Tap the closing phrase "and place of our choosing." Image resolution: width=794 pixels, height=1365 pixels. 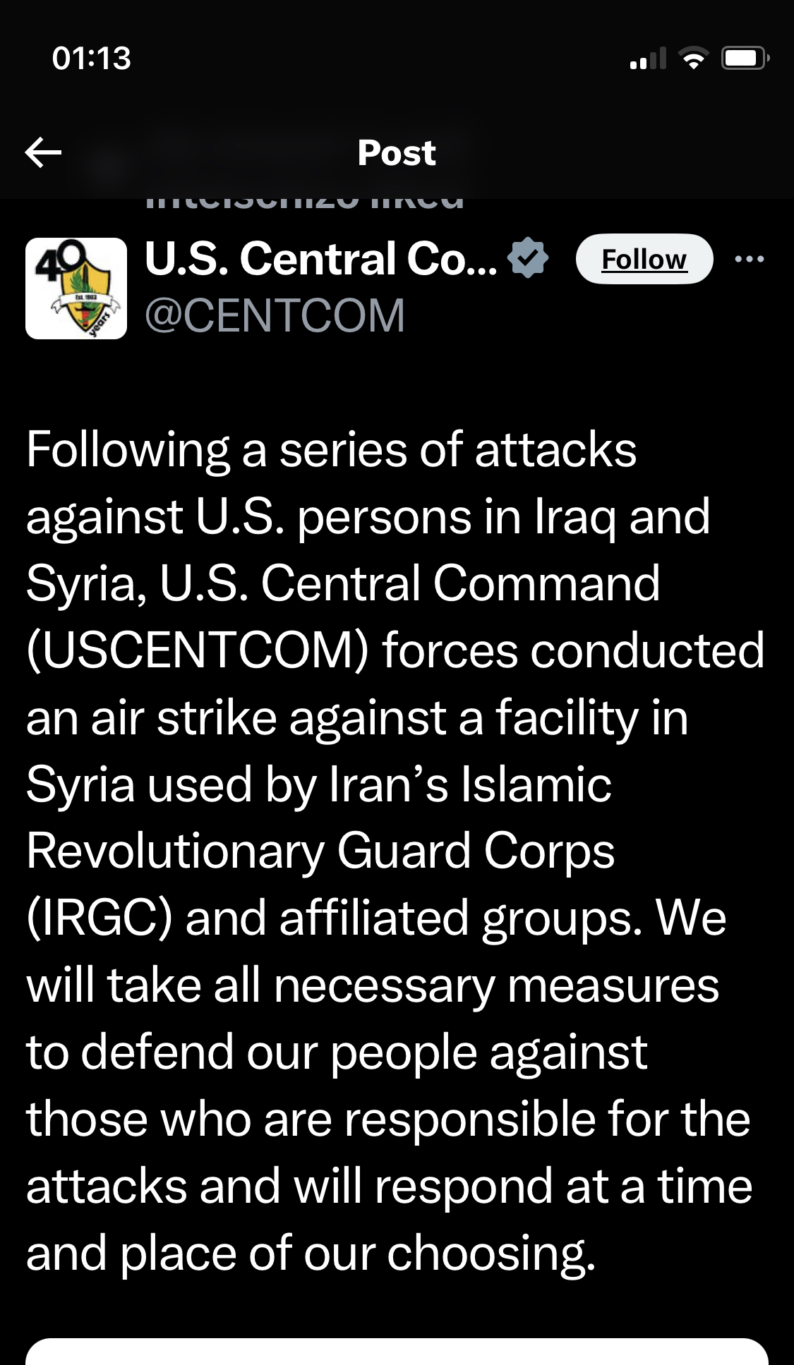tap(311, 1254)
